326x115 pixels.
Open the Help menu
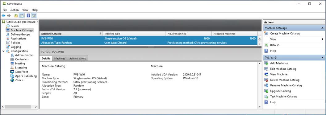[x=35, y=10]
